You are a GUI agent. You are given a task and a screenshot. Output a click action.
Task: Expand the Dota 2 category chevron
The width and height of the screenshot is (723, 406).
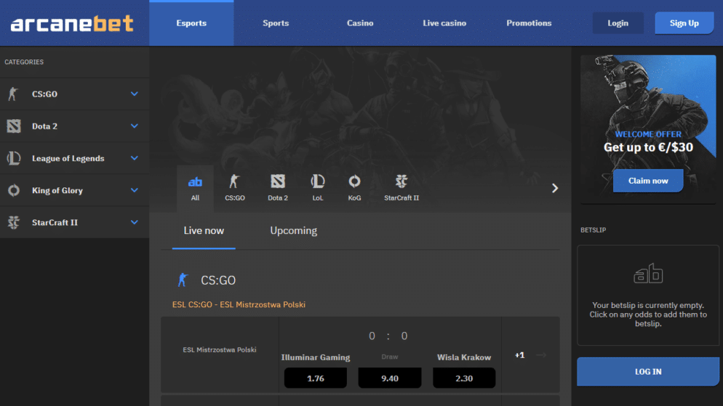pyautogui.click(x=134, y=126)
